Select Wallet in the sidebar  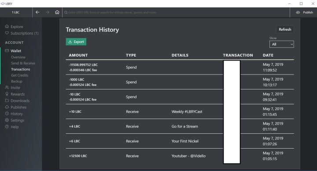16,51
